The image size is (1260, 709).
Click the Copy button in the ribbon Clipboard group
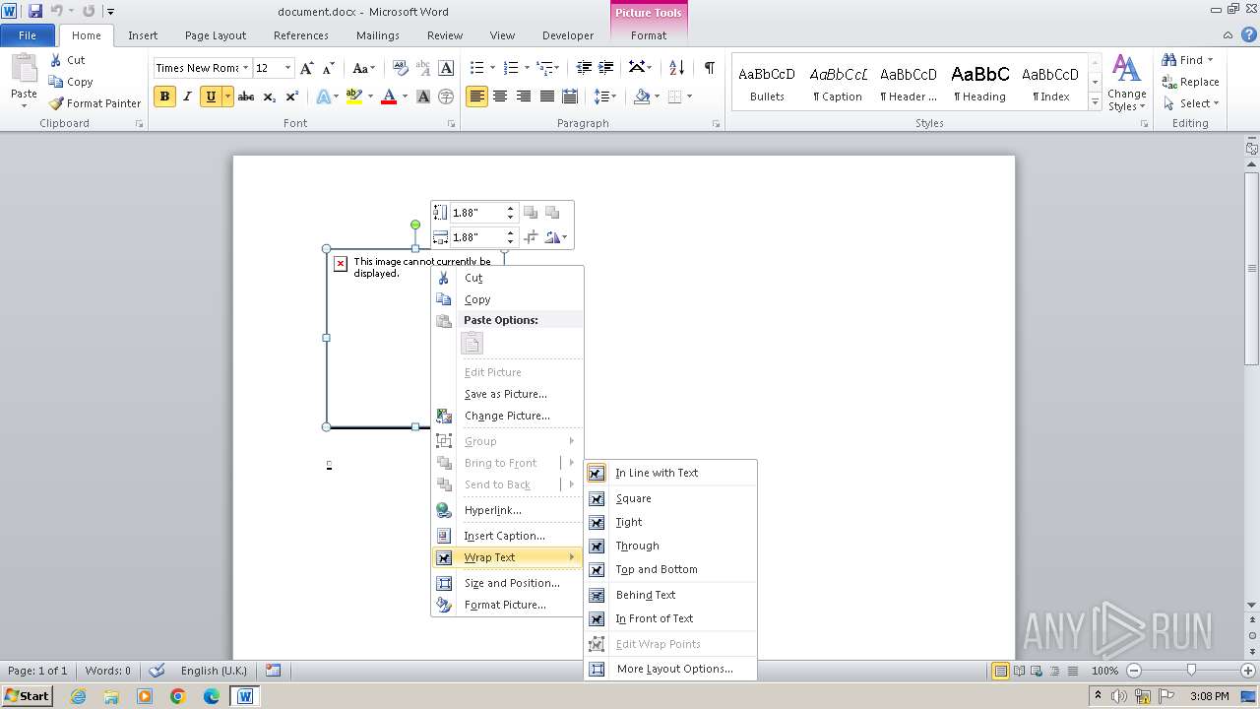[71, 82]
